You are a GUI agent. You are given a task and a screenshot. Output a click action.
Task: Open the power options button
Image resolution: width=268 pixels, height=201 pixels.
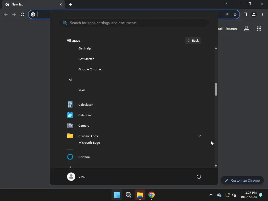(x=199, y=177)
